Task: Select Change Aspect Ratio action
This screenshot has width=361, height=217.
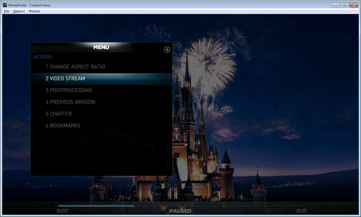Action: (x=75, y=67)
